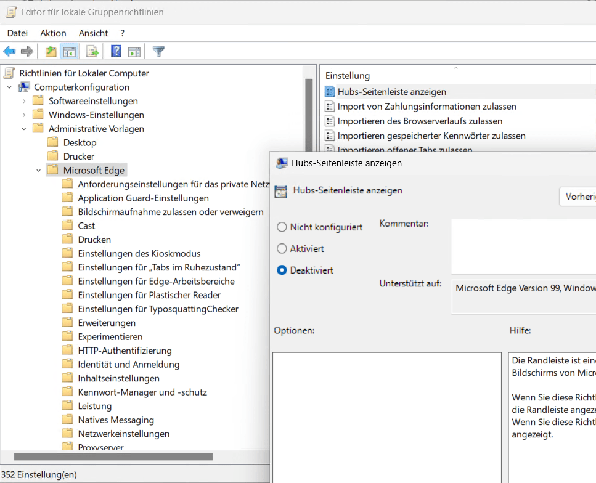Image resolution: width=596 pixels, height=483 pixels.
Task: Select Einstellungen des Kioskmodus in tree
Action: pos(139,253)
